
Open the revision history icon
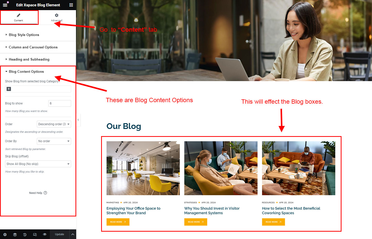pyautogui.click(x=25, y=234)
